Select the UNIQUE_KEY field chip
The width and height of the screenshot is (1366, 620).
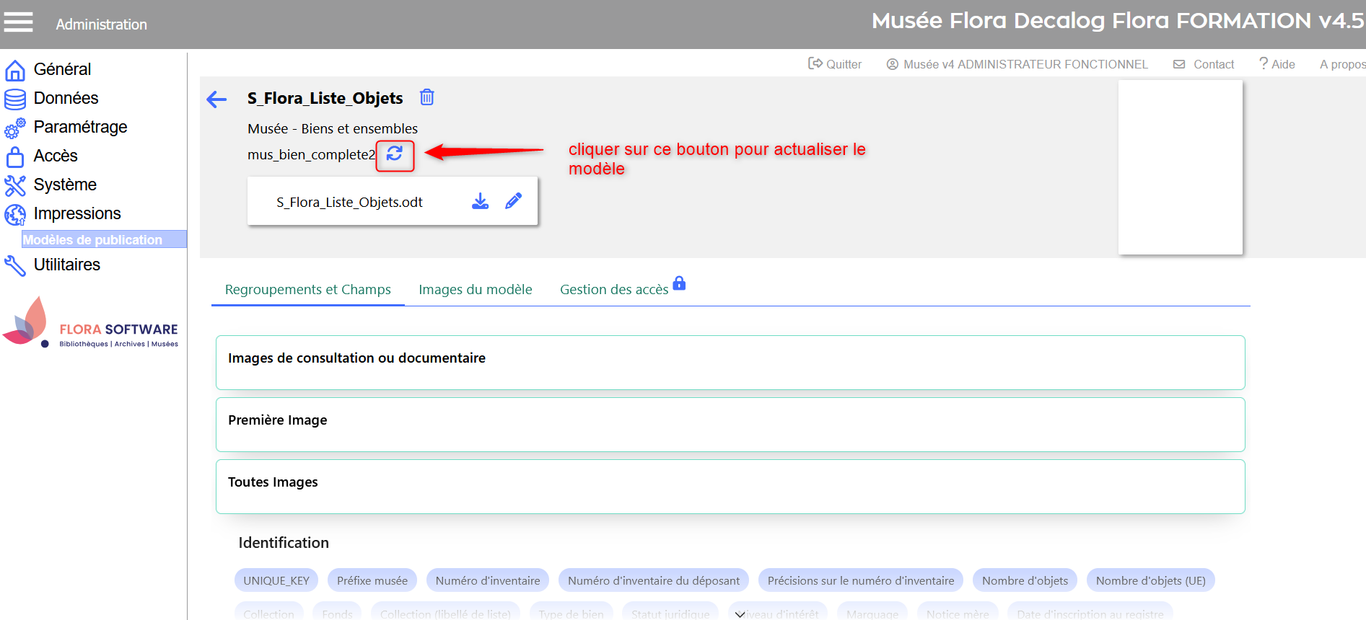click(276, 580)
